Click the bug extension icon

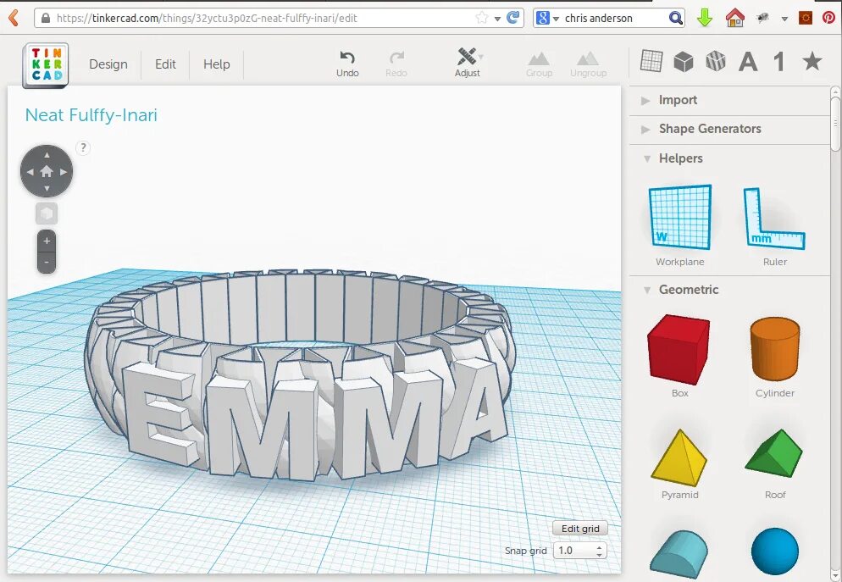pyautogui.click(x=762, y=19)
